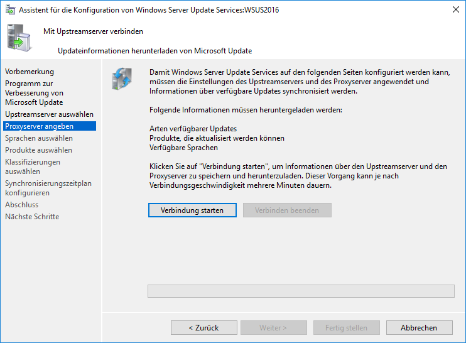Screen dimensions: 466x343
Task: Click the Fertig stellen button
Action: coord(347,327)
